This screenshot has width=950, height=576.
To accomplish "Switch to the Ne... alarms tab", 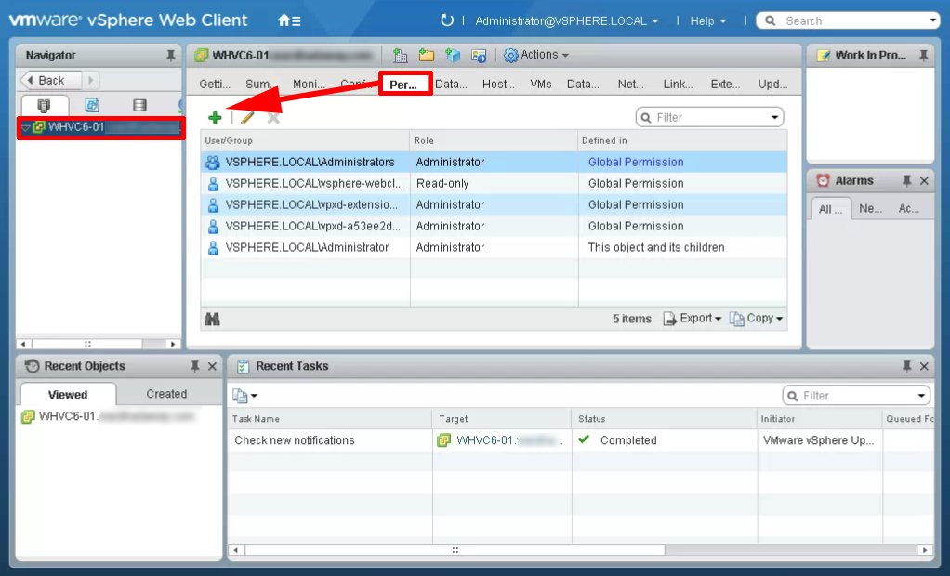I will coord(871,208).
